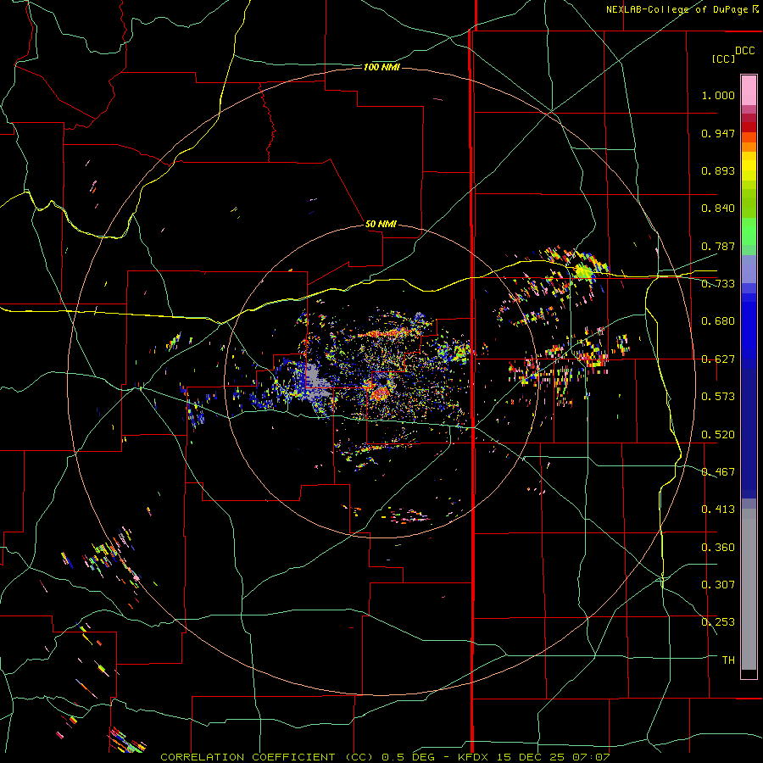Select the 0.680 scale value
The height and width of the screenshot is (763, 763).
[x=718, y=321]
